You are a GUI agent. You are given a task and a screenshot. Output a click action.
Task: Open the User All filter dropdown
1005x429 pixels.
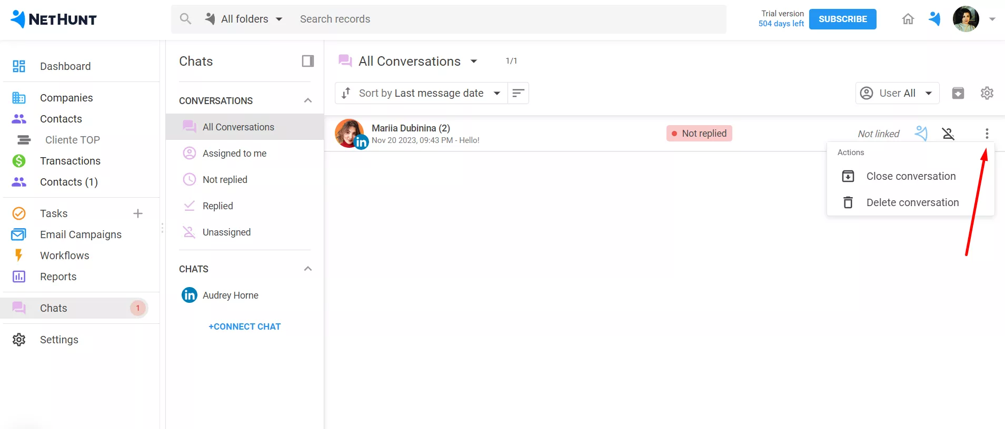[898, 93]
